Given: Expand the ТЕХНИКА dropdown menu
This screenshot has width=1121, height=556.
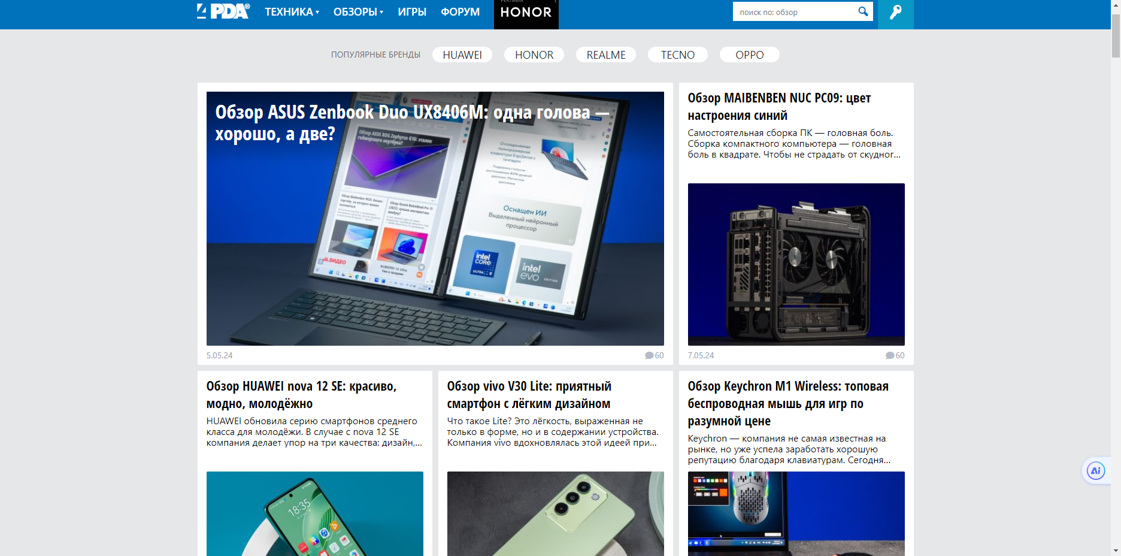Looking at the screenshot, I should 292,12.
